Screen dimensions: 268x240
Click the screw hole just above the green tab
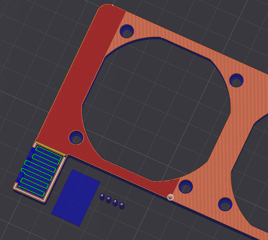pyautogui.click(x=76, y=137)
